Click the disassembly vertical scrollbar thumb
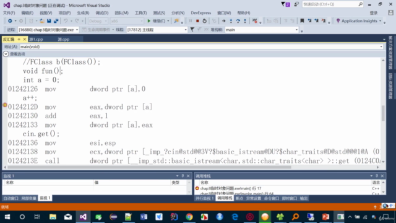The width and height of the screenshot is (396, 223). 383,113
